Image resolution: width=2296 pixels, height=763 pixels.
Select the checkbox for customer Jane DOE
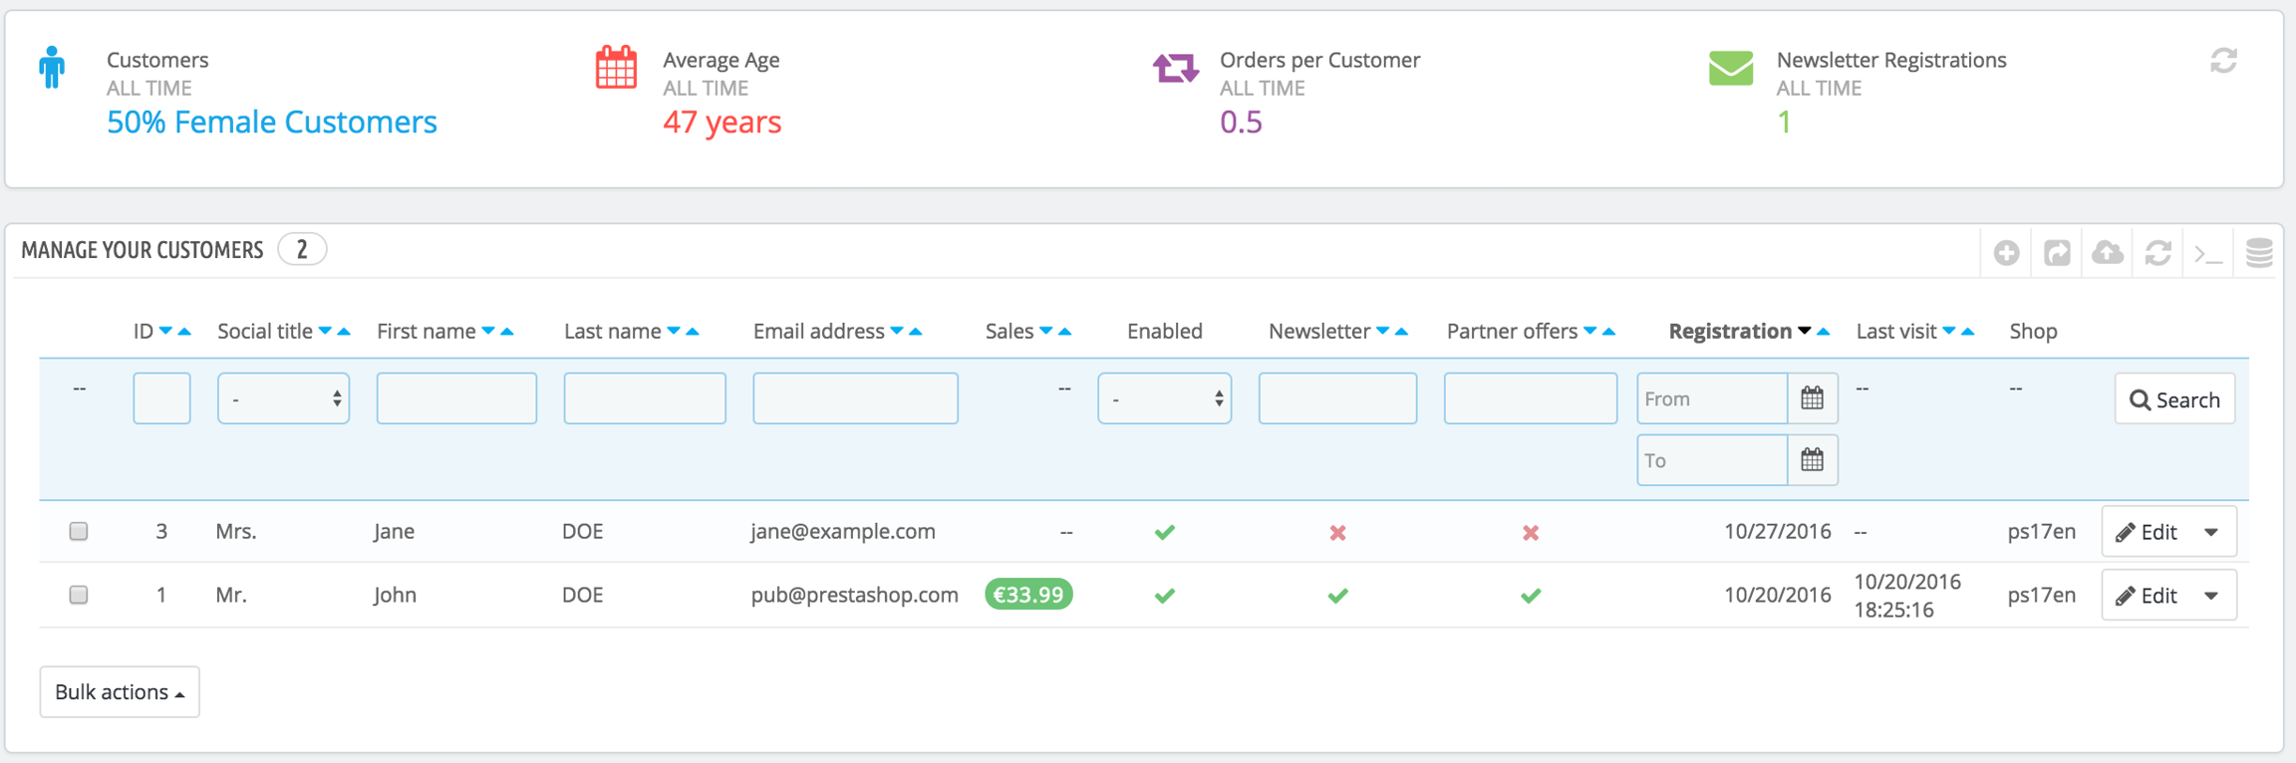(x=79, y=531)
